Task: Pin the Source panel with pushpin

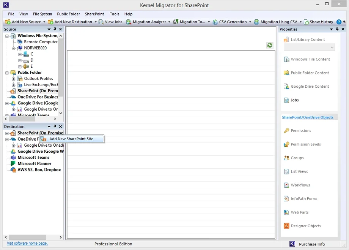Action: pyautogui.click(x=55, y=29)
